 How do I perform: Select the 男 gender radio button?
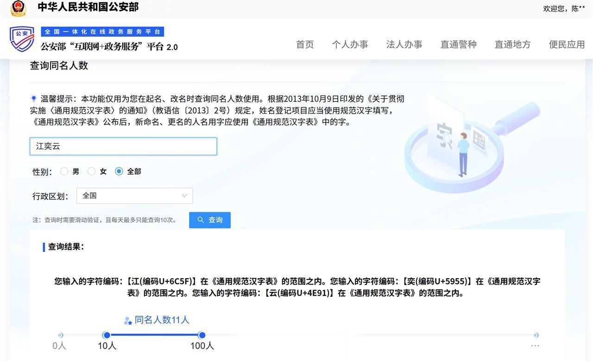pos(64,171)
